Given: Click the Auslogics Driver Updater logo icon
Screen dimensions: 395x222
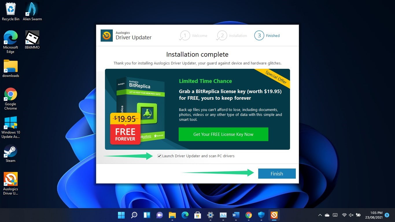Looking at the screenshot, I should 106,35.
